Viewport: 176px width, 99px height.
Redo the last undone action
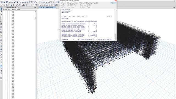pos(12,2)
